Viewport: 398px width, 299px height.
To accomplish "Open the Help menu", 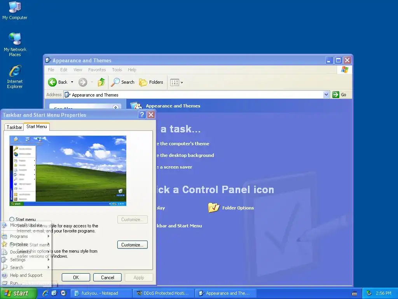I will (x=132, y=70).
